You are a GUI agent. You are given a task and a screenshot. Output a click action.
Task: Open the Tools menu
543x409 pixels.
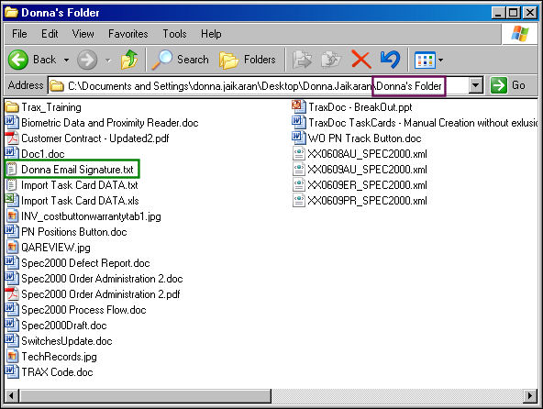[x=174, y=34]
